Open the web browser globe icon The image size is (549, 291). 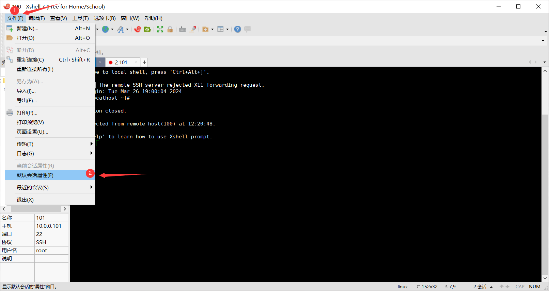pos(106,29)
